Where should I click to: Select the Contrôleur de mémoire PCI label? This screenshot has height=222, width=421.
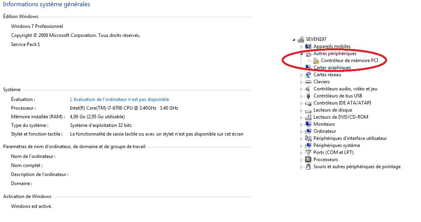(x=350, y=61)
